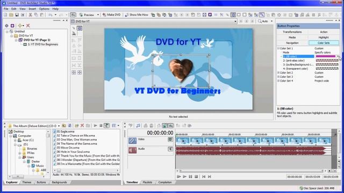The height and width of the screenshot is (193, 344).
Task: Toggle the explorer auto preview icon
Action: [x=106, y=125]
